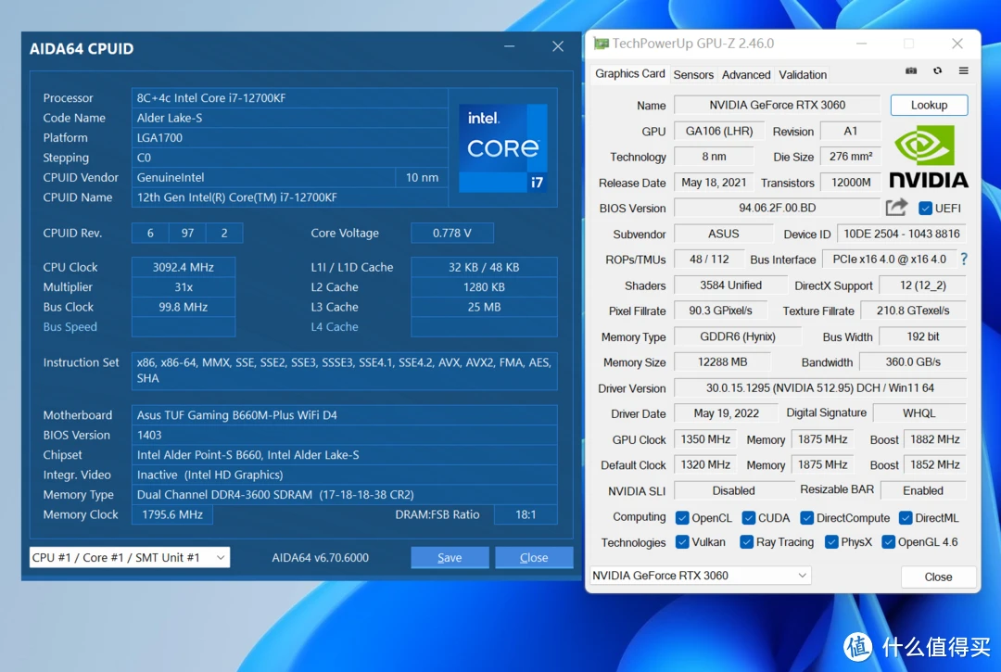
Task: Click the Close button in GPU-Z
Action: point(938,577)
